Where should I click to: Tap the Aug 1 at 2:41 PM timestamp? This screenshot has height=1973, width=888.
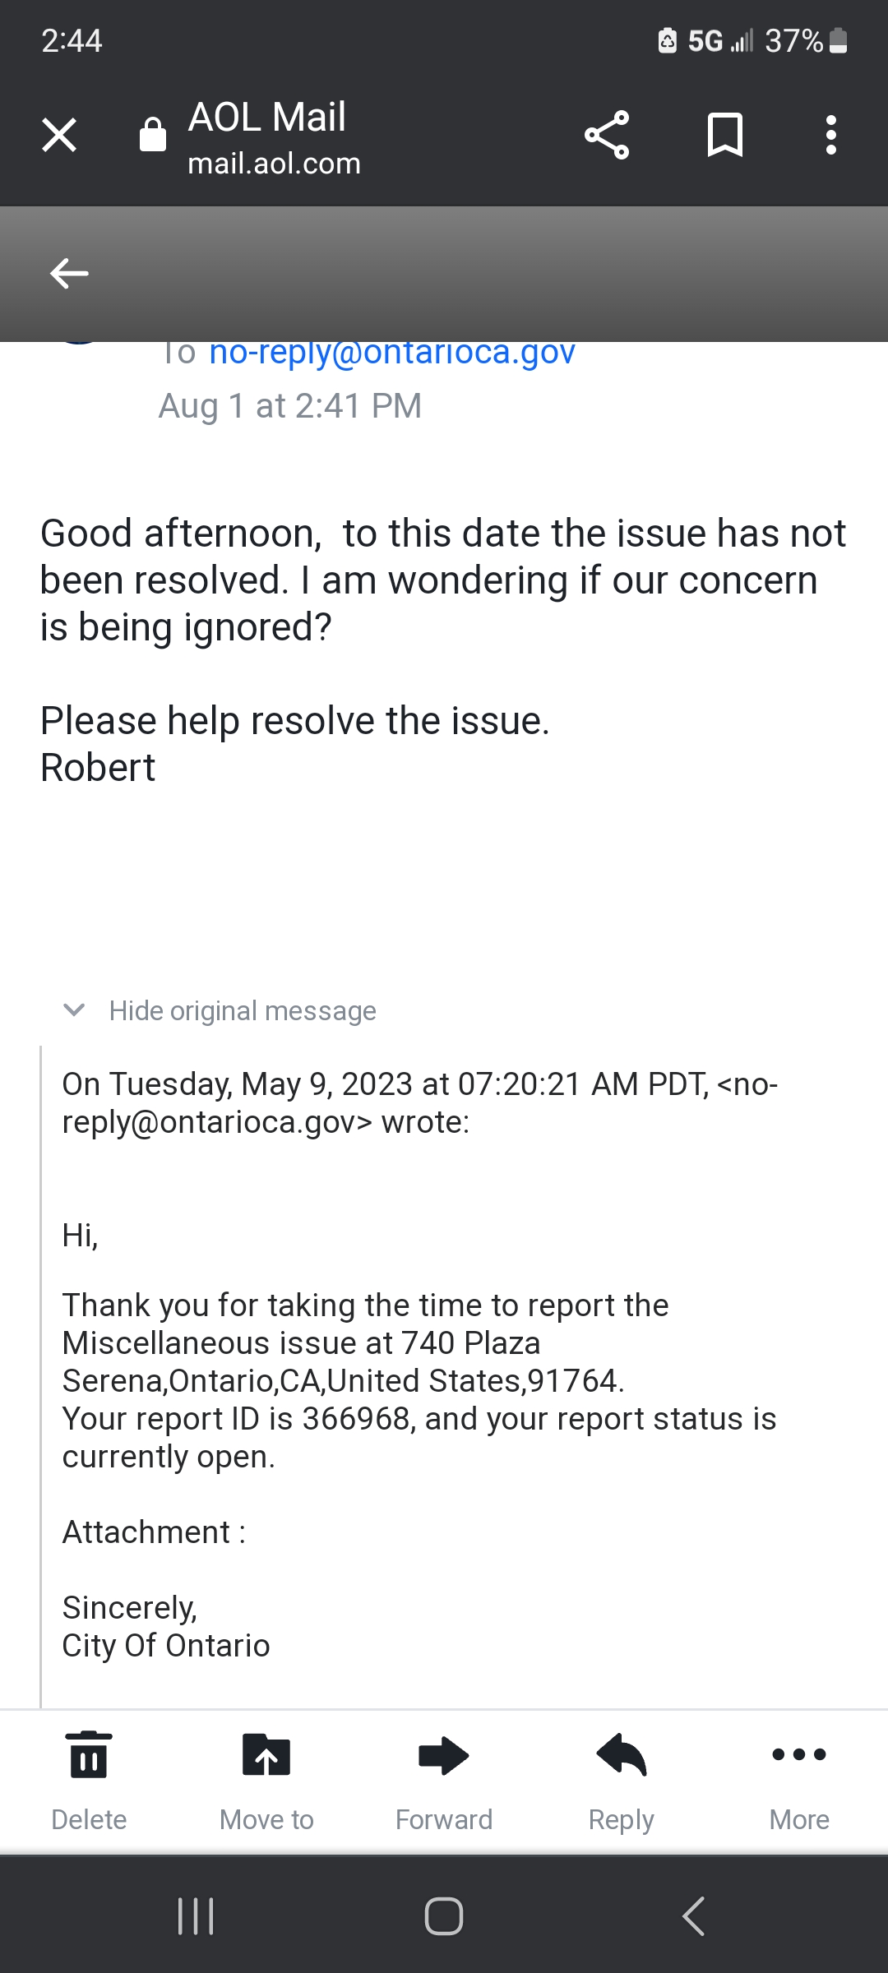pyautogui.click(x=289, y=406)
